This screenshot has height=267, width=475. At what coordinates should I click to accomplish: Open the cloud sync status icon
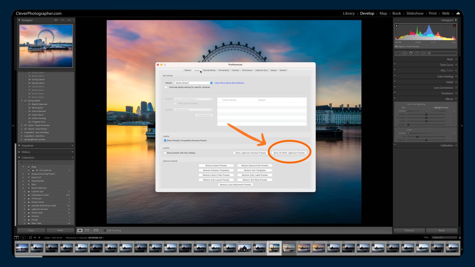point(458,13)
